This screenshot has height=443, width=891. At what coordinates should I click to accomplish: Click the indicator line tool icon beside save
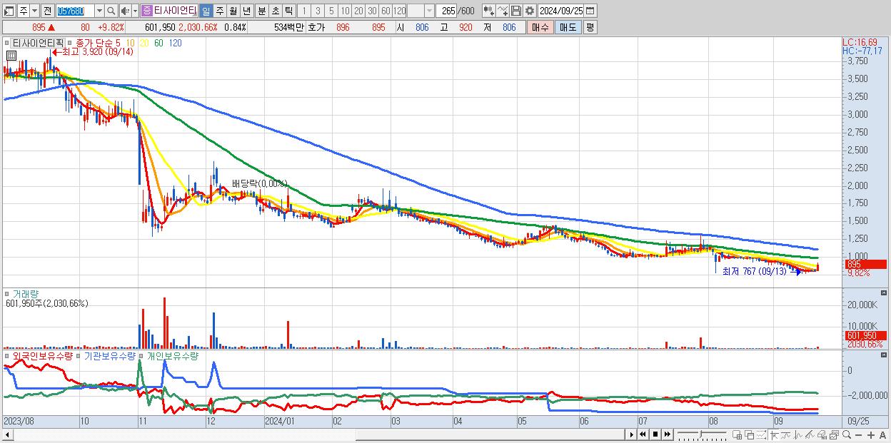click(503, 11)
